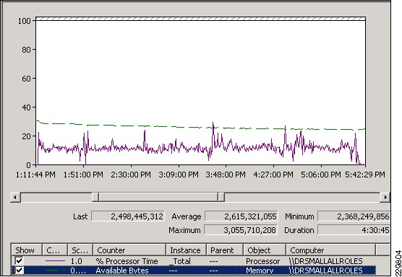402x277 pixels.
Task: Uncheck the Available Bytes show checkbox
Action: coord(19,271)
